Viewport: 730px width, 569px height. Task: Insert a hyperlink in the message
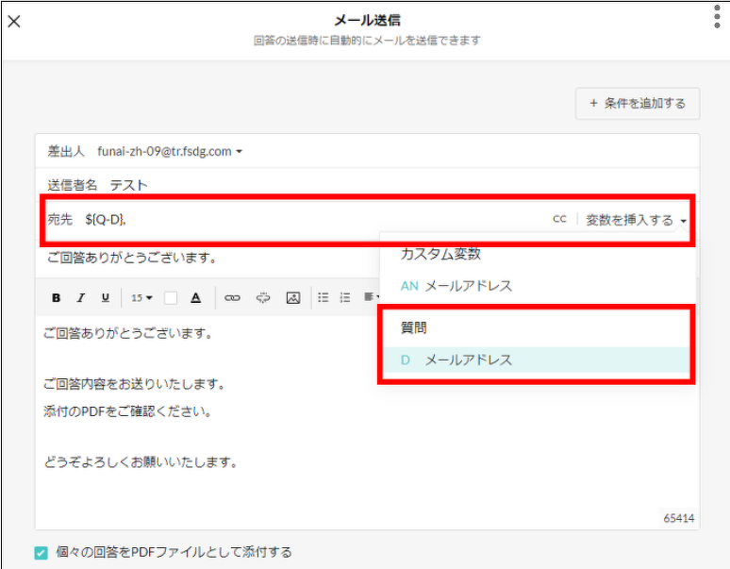point(232,298)
